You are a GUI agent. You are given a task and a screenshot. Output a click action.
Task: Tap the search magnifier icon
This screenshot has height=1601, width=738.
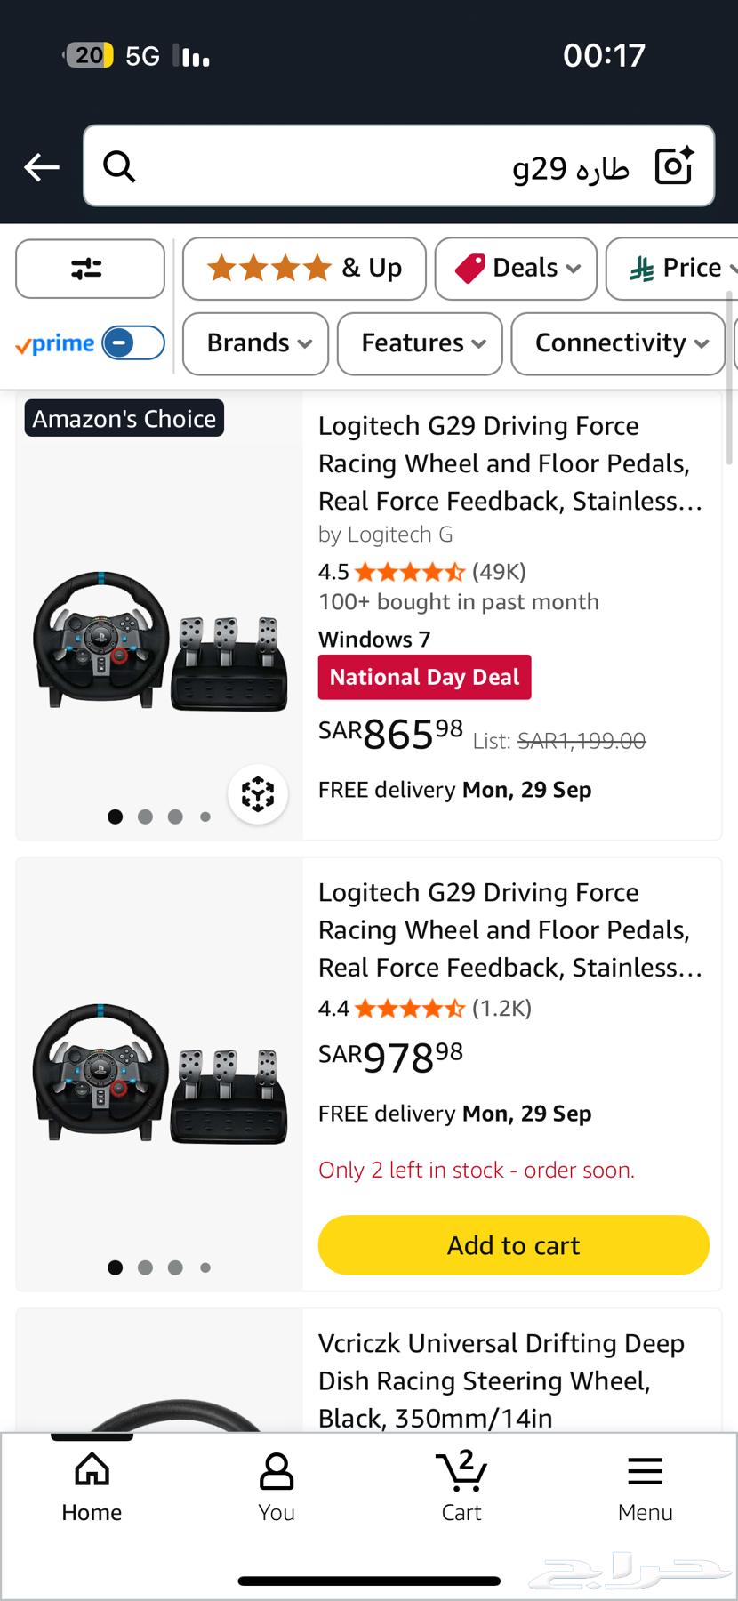point(119,166)
